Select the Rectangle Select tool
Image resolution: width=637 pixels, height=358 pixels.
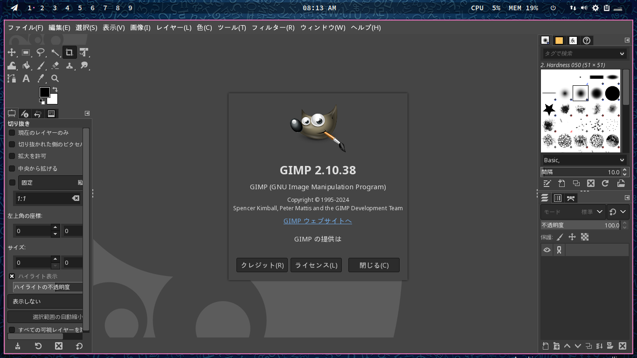(x=27, y=53)
